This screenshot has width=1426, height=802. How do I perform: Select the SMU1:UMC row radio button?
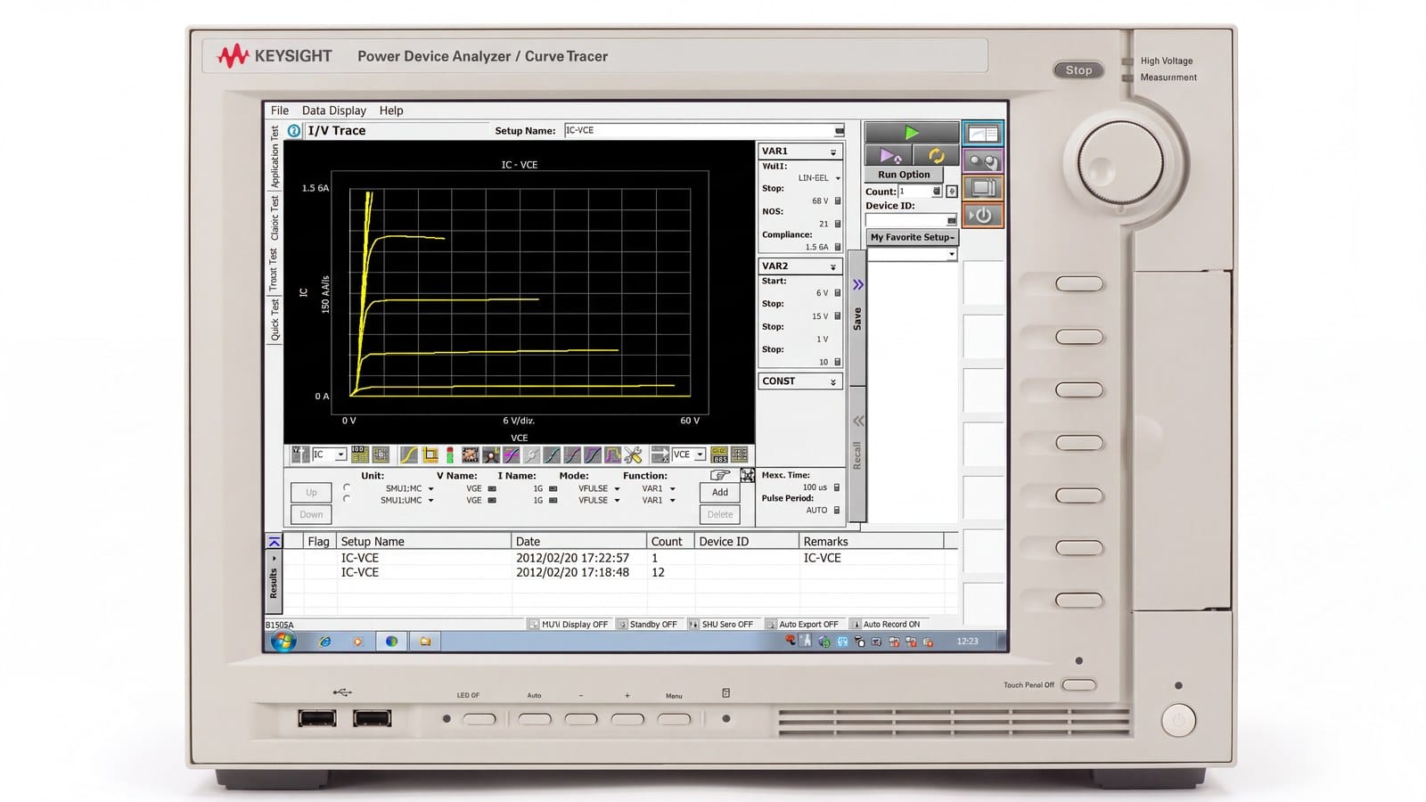click(x=347, y=499)
